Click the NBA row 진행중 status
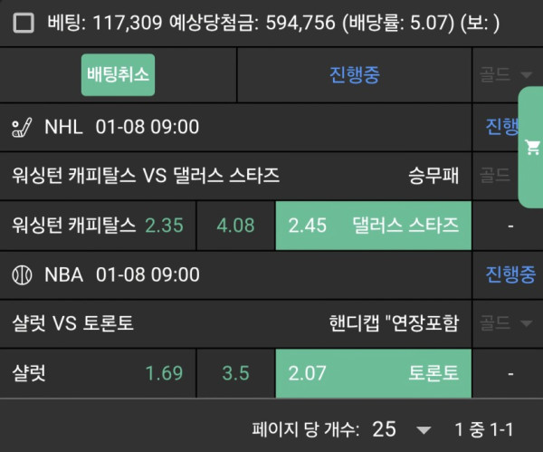The width and height of the screenshot is (543, 452). tap(510, 274)
